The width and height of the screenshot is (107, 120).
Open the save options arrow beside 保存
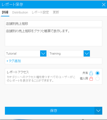point(98,111)
